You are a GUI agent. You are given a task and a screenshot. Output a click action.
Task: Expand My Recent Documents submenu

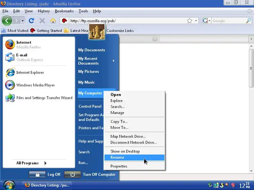[x=97, y=61]
